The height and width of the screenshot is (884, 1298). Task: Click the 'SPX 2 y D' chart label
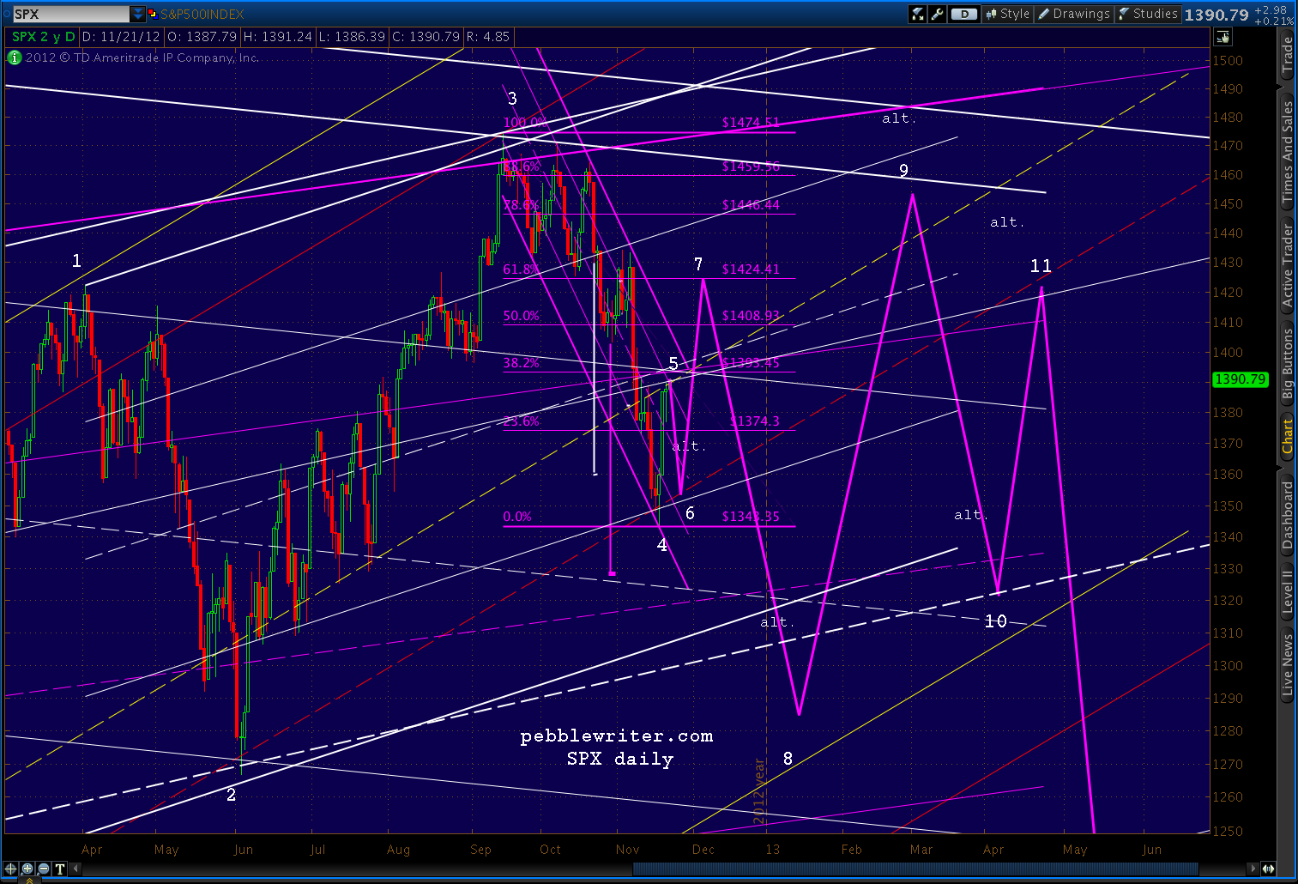pyautogui.click(x=43, y=37)
